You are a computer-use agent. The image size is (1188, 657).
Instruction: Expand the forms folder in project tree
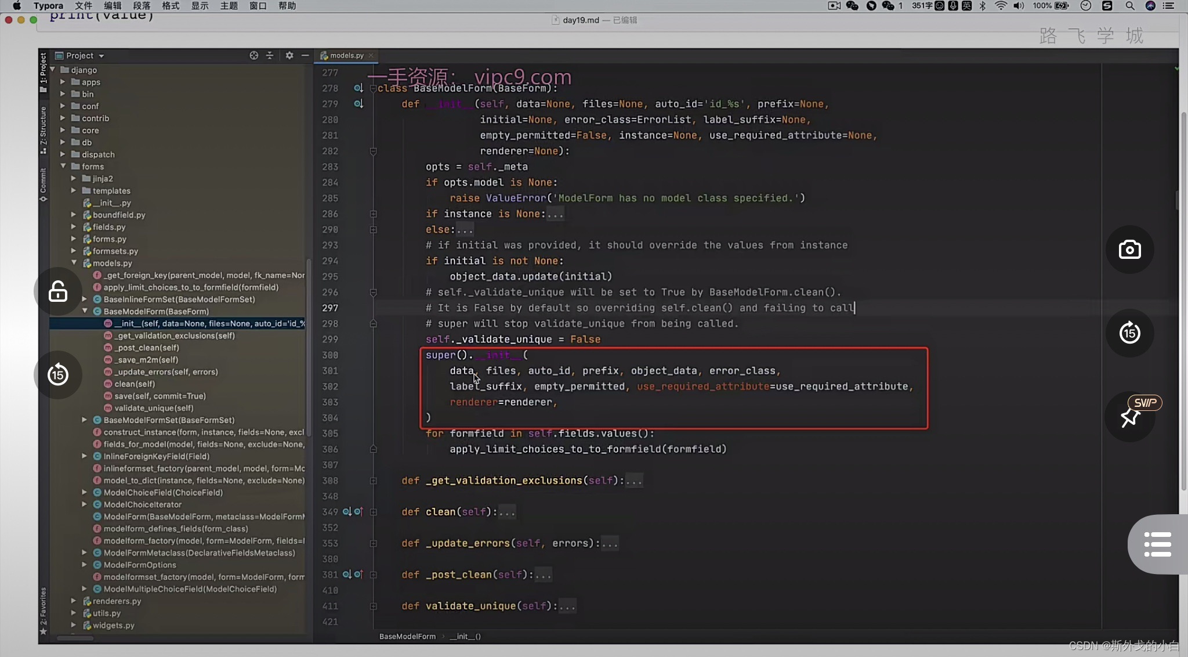[63, 166]
